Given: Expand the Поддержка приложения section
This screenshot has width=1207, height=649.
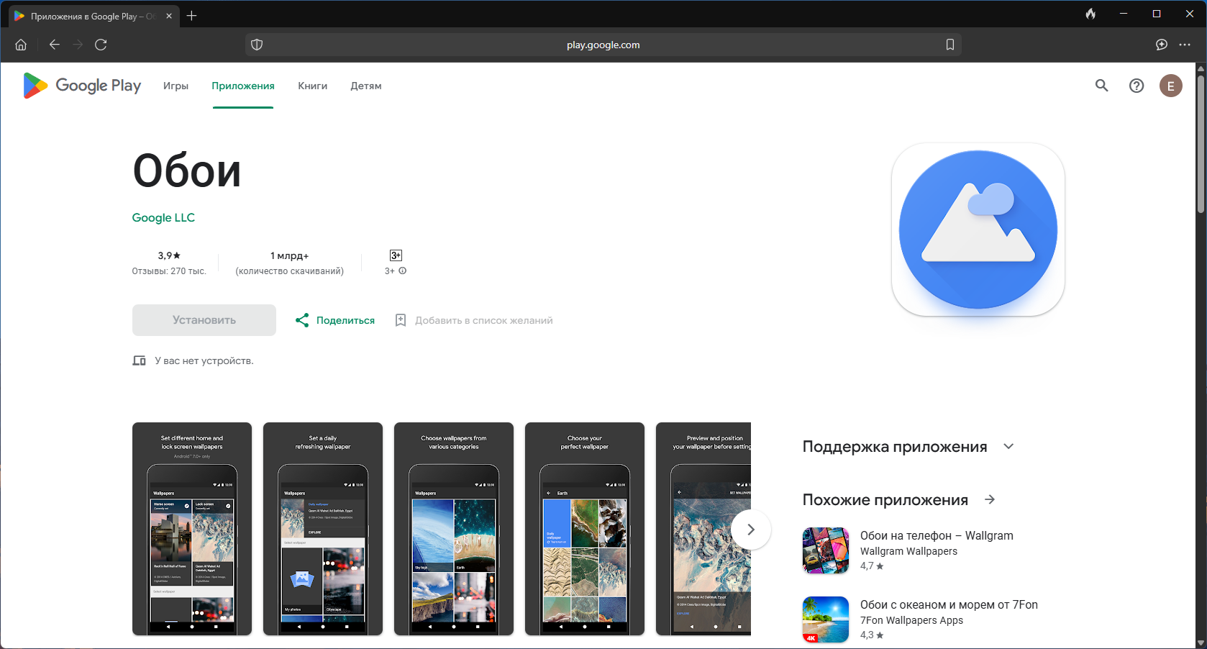Looking at the screenshot, I should pos(1008,446).
